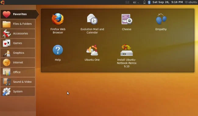This screenshot has width=198, height=116.
Task: Open the System category
Action: click(x=18, y=92)
